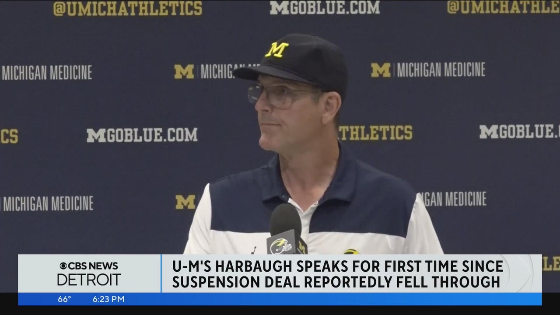The width and height of the screenshot is (560, 315).
Task: Click the lone yellow M left of the speaker's shoulder
Action: 185,202
